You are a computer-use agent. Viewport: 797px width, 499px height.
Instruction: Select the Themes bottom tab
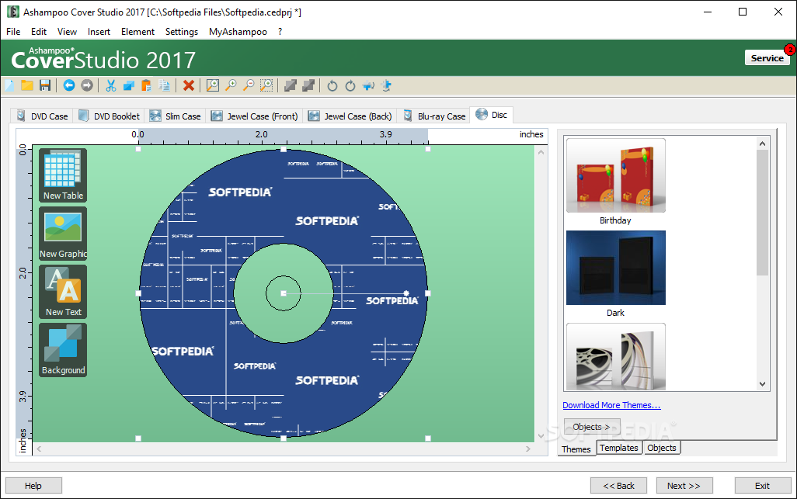[x=576, y=449]
